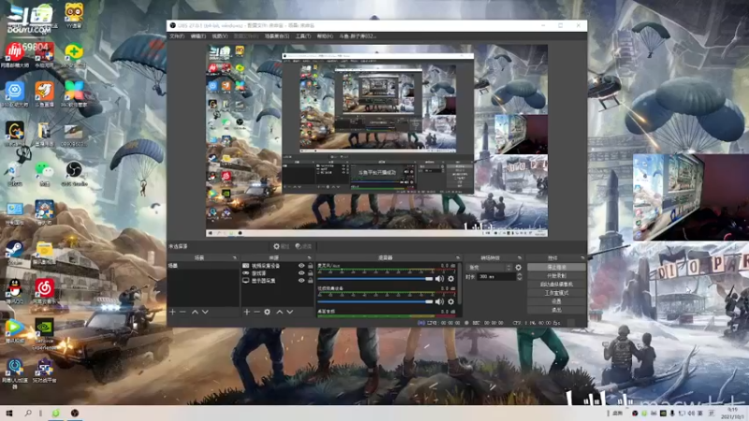This screenshot has height=421, width=749.
Task: Select the scene entry in the Scenes list
Action: click(x=203, y=266)
